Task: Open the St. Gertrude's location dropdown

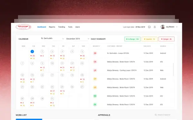Action: pos(52,39)
